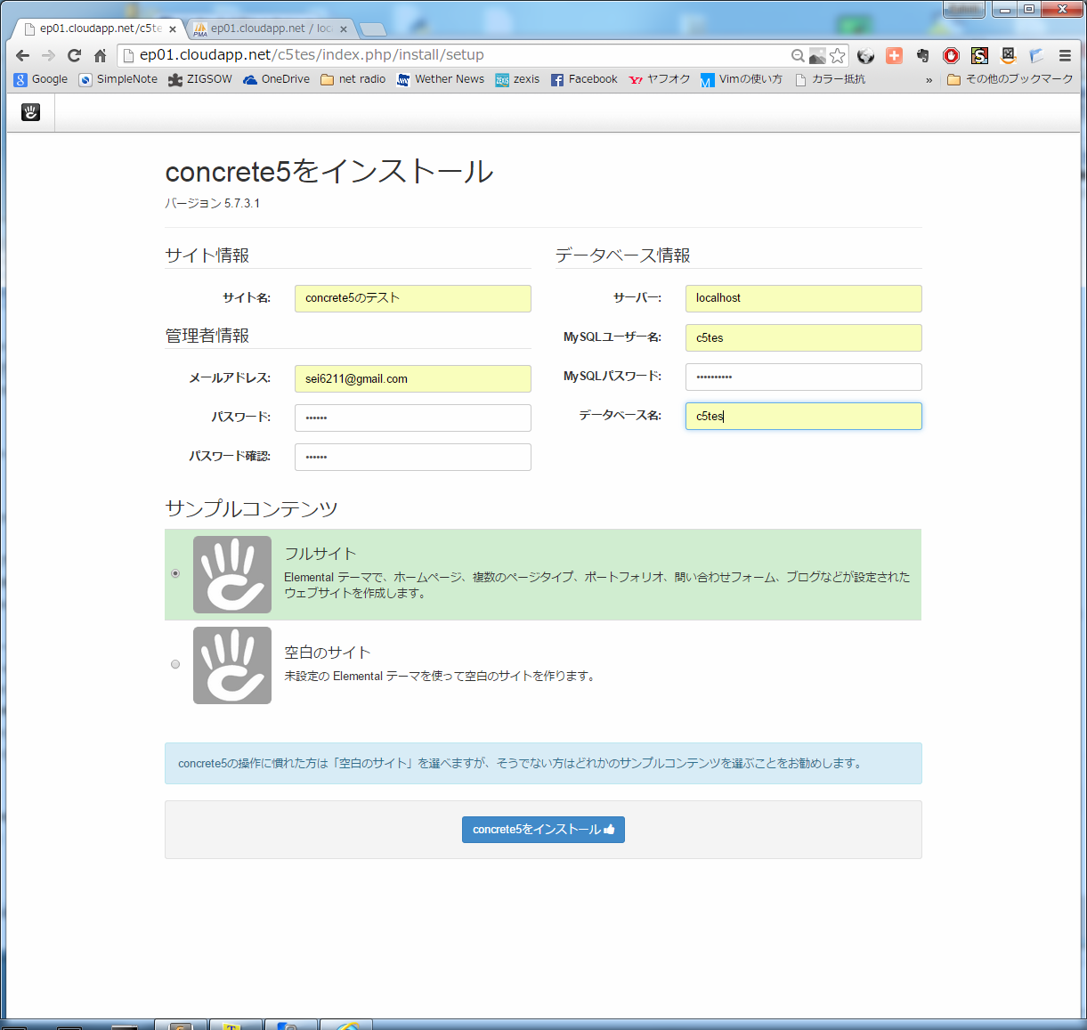This screenshot has width=1087, height=1030.
Task: Open the zexis bookmark
Action: click(517, 79)
